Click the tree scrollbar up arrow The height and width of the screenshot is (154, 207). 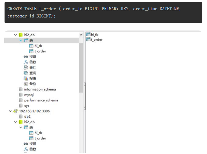point(81,35)
